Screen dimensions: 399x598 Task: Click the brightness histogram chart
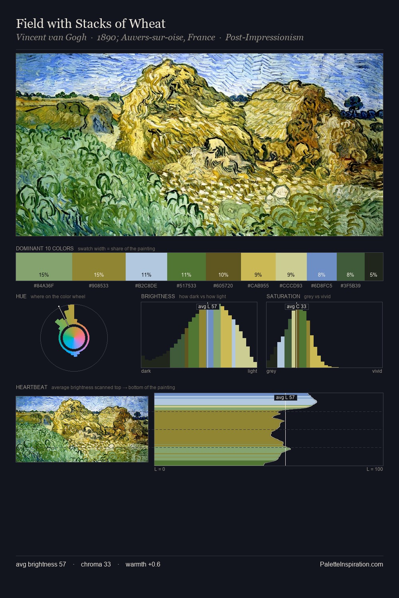point(199,335)
